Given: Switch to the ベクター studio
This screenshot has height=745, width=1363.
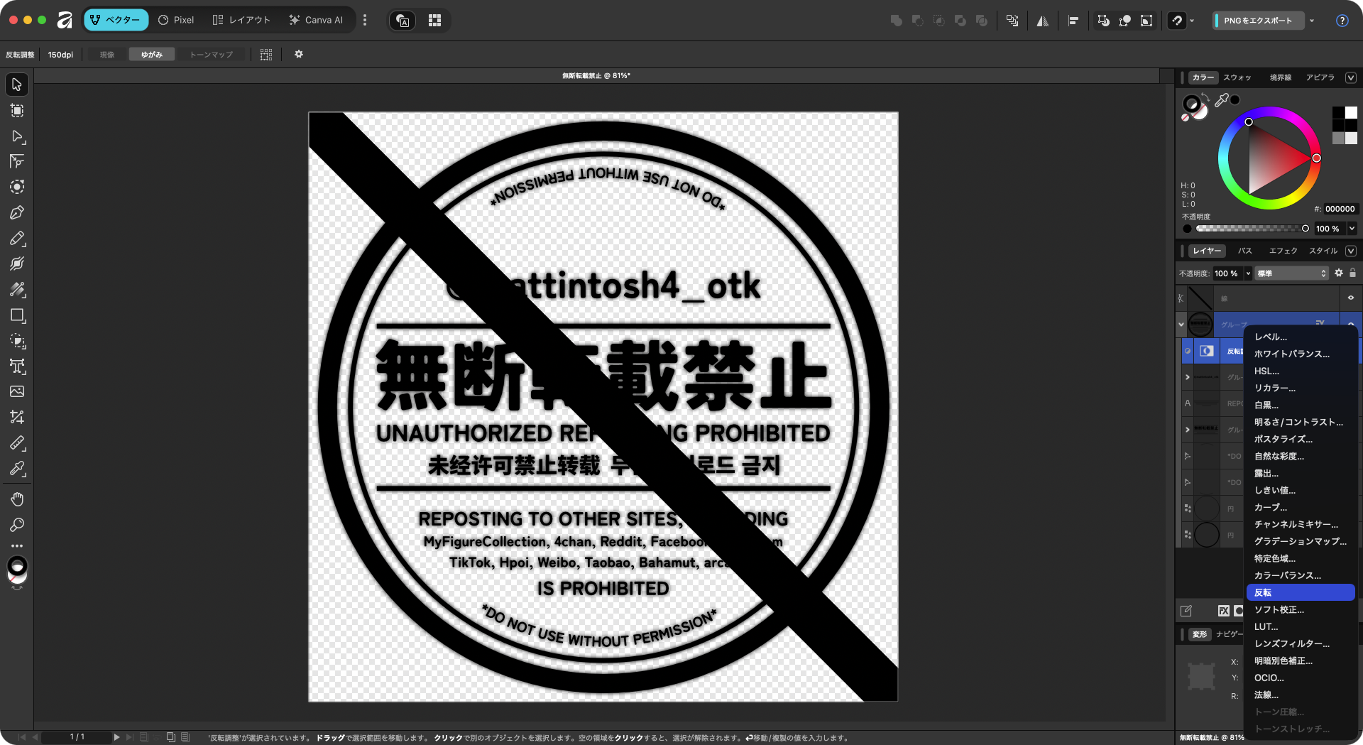Looking at the screenshot, I should click(116, 20).
